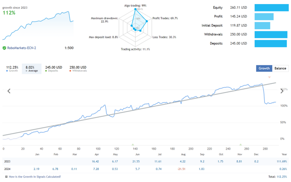This screenshot has width=291, height=182.
Task: Toggle the Withdrawals series legend
Action: [78, 69]
